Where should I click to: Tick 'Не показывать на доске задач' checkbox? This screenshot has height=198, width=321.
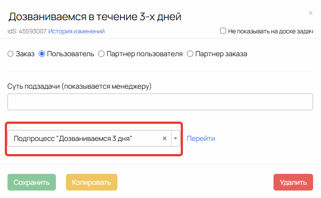tap(223, 31)
